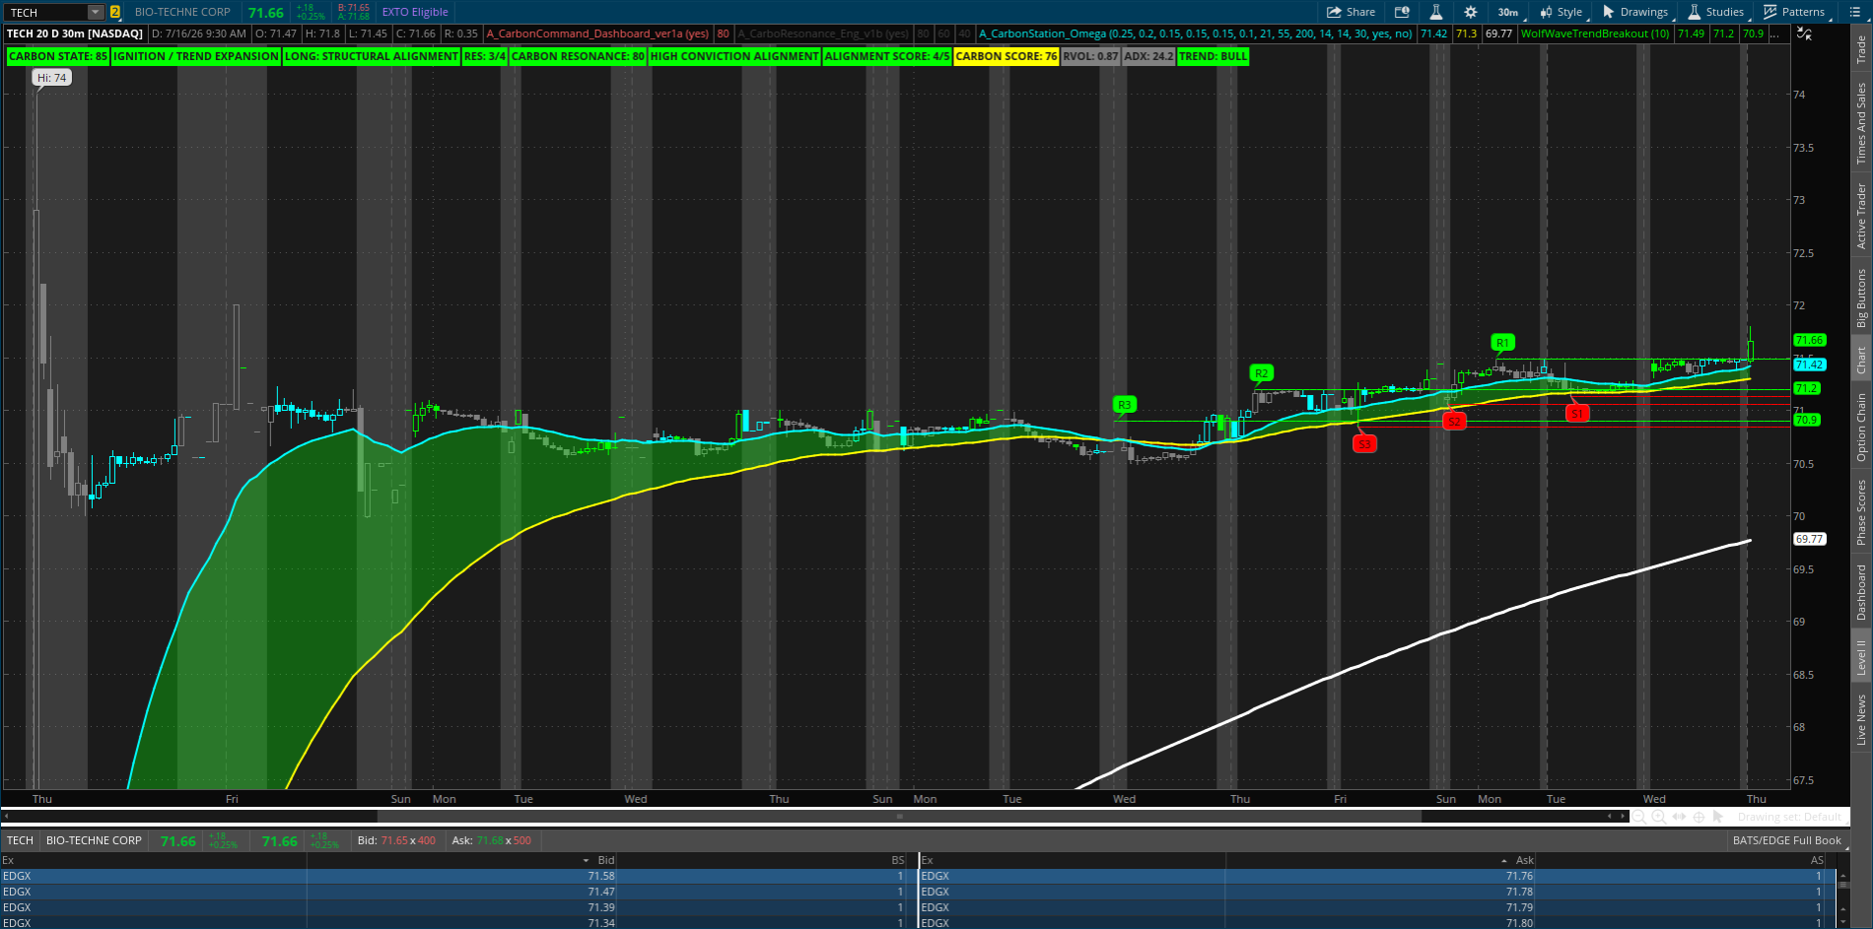This screenshot has width=1873, height=929.
Task: Click the WolfWaveTrendBreakout (10) study title
Action: [x=1595, y=33]
